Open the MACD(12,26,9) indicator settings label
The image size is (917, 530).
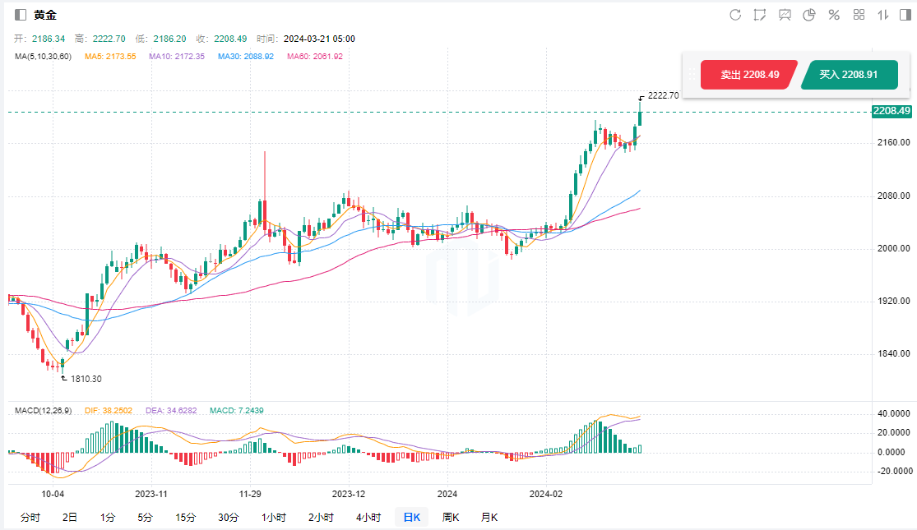[x=44, y=410]
